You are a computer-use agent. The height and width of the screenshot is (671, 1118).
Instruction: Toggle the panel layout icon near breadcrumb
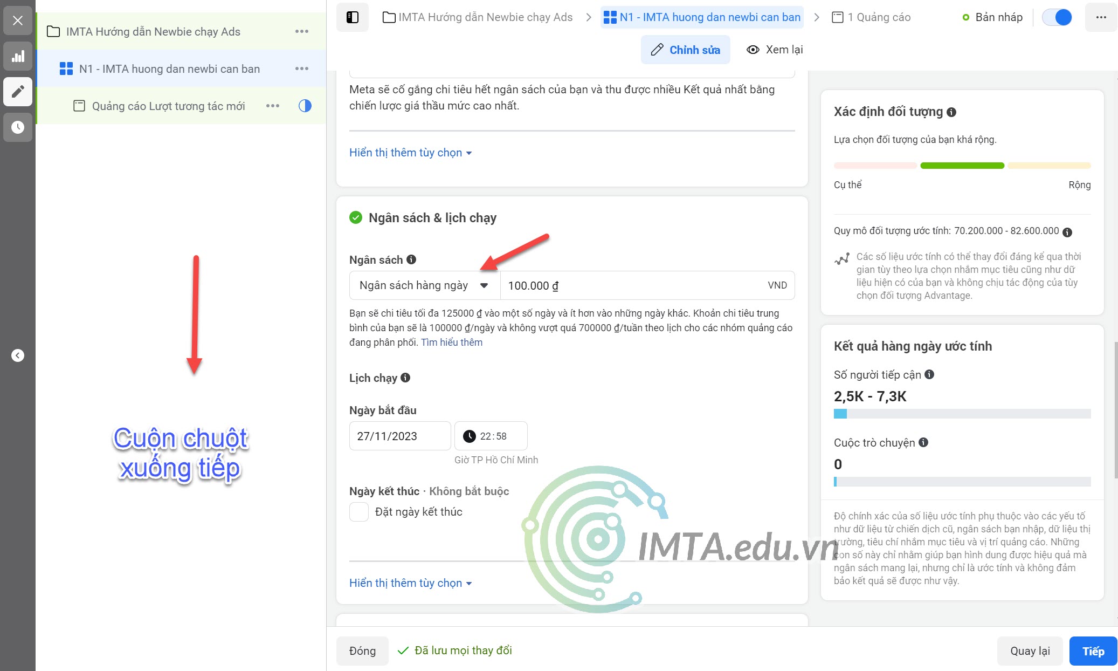click(x=353, y=17)
